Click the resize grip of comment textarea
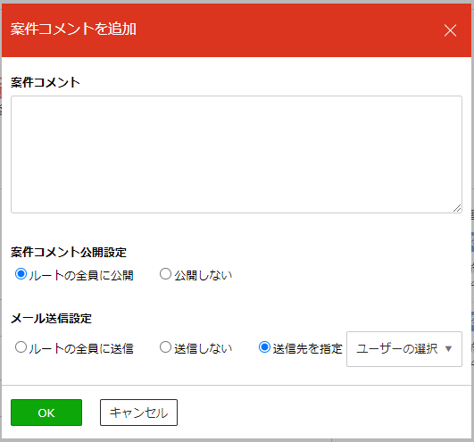Viewport: 474px width, 442px height. [x=457, y=208]
